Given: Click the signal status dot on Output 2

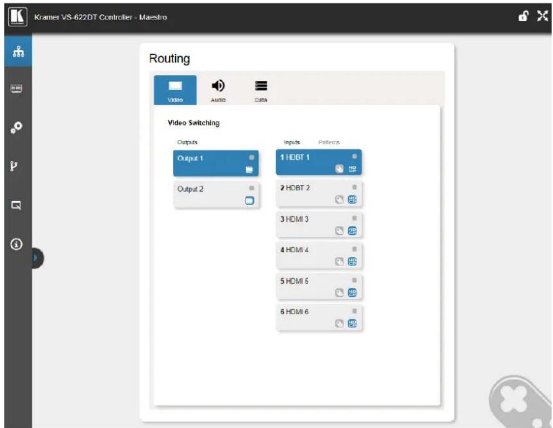Looking at the screenshot, I should [x=252, y=188].
